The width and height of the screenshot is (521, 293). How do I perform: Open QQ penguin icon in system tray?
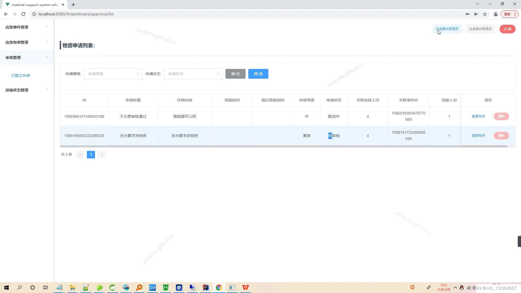462,288
